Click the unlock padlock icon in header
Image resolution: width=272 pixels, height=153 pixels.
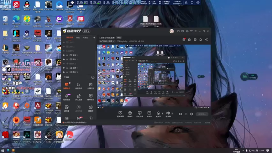coord(189,39)
